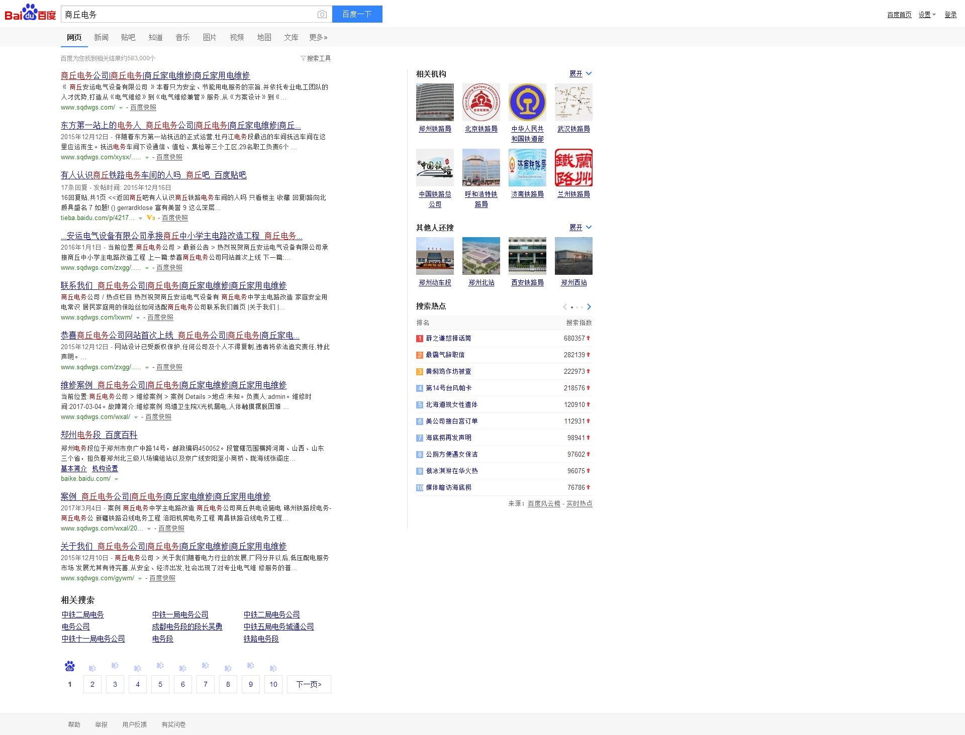
Task: Open hot search 薛之谦怒摔话筒
Action: [x=448, y=338]
